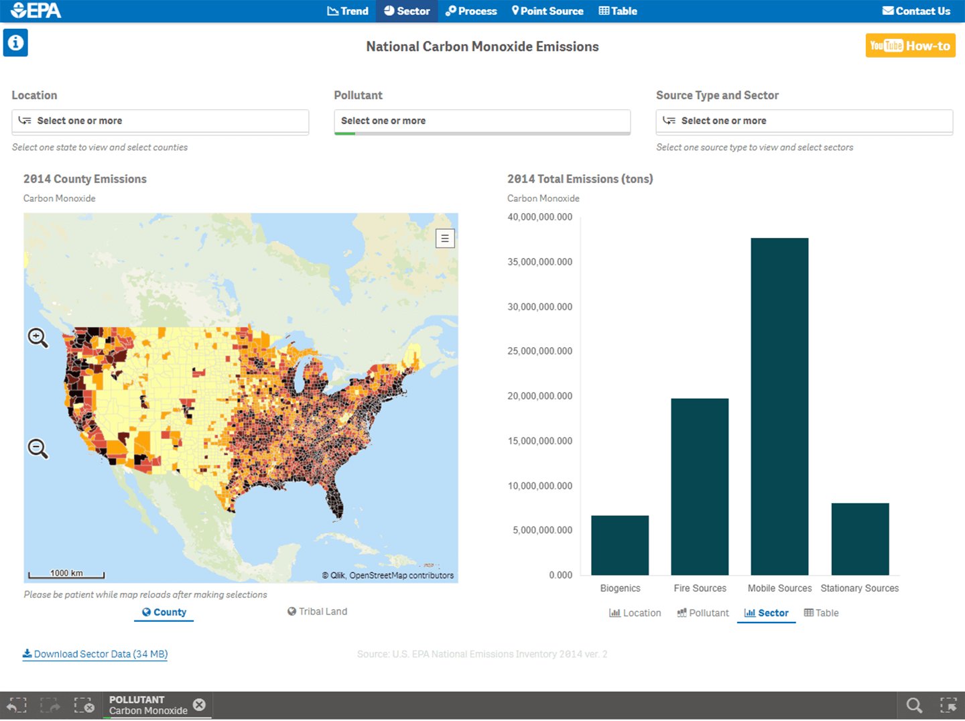Click the Biogenics axis label
The width and height of the screenshot is (965, 721).
(620, 588)
